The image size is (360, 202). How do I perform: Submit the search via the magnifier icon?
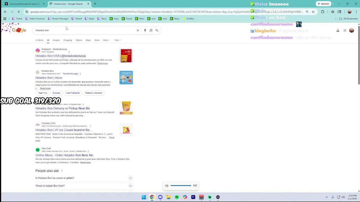click(x=157, y=30)
